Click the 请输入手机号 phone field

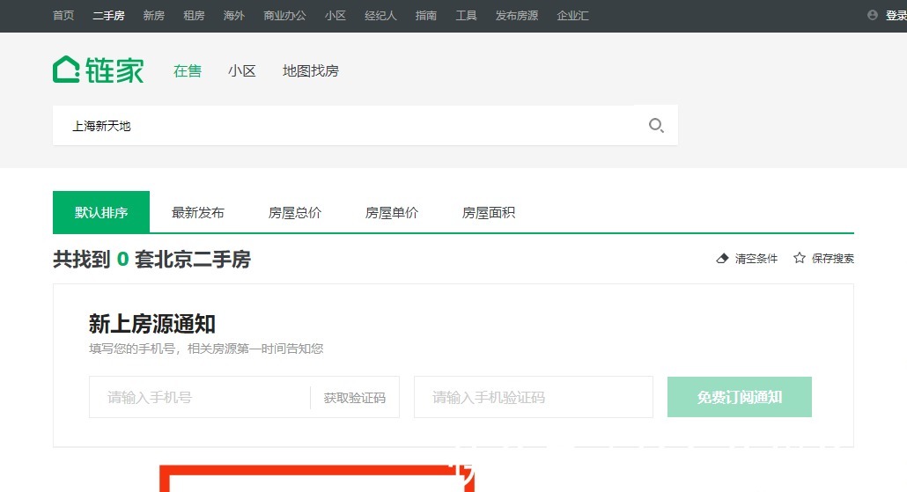[x=200, y=397]
